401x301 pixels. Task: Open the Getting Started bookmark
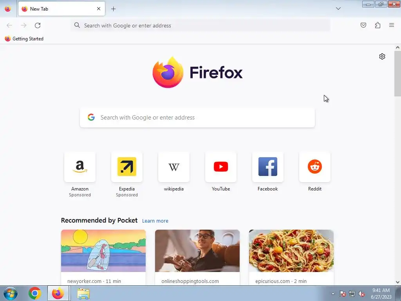24,39
